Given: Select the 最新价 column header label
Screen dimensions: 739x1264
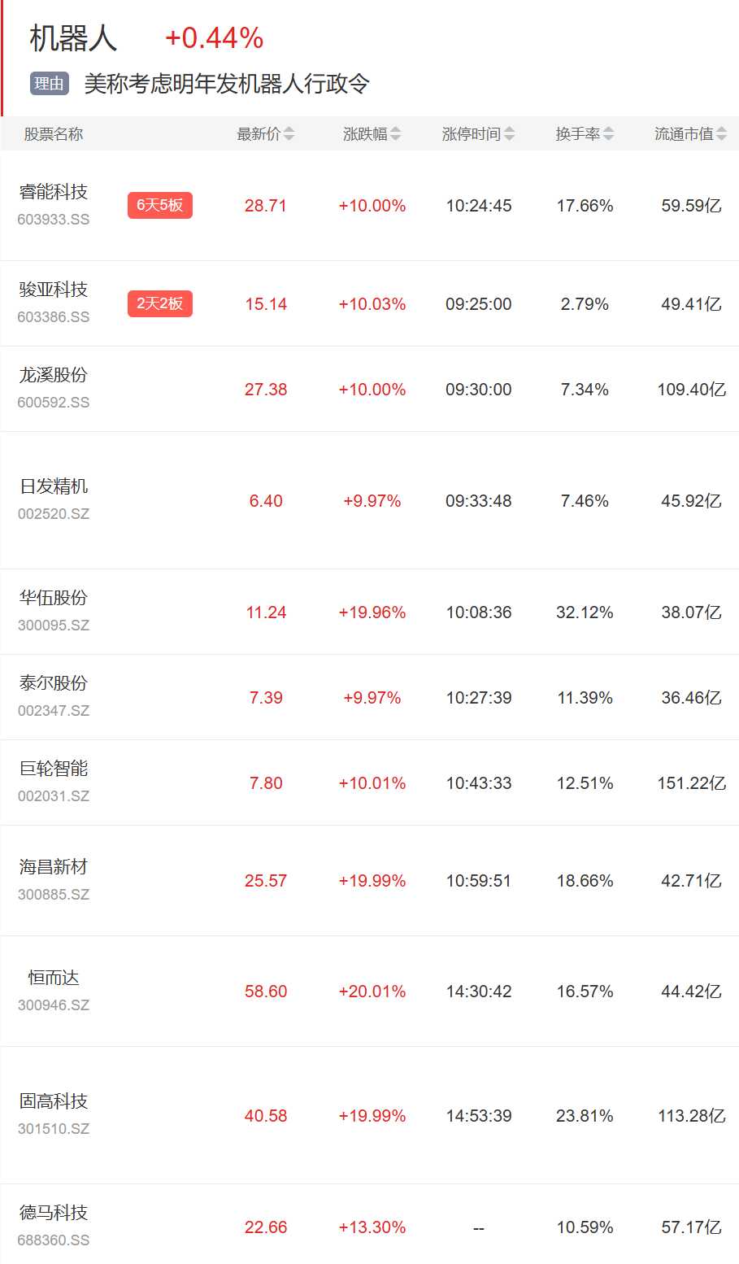Looking at the screenshot, I should click(x=259, y=134).
